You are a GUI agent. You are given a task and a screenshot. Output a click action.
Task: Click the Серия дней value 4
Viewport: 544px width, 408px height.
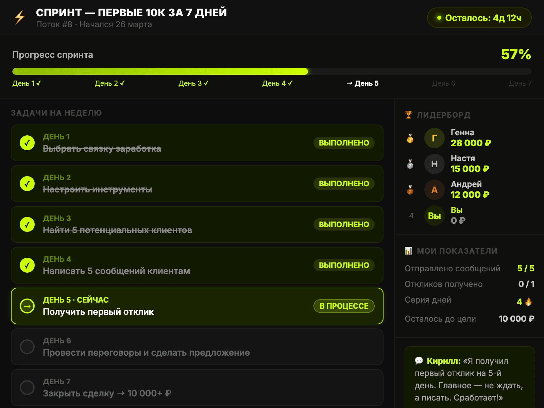click(520, 302)
